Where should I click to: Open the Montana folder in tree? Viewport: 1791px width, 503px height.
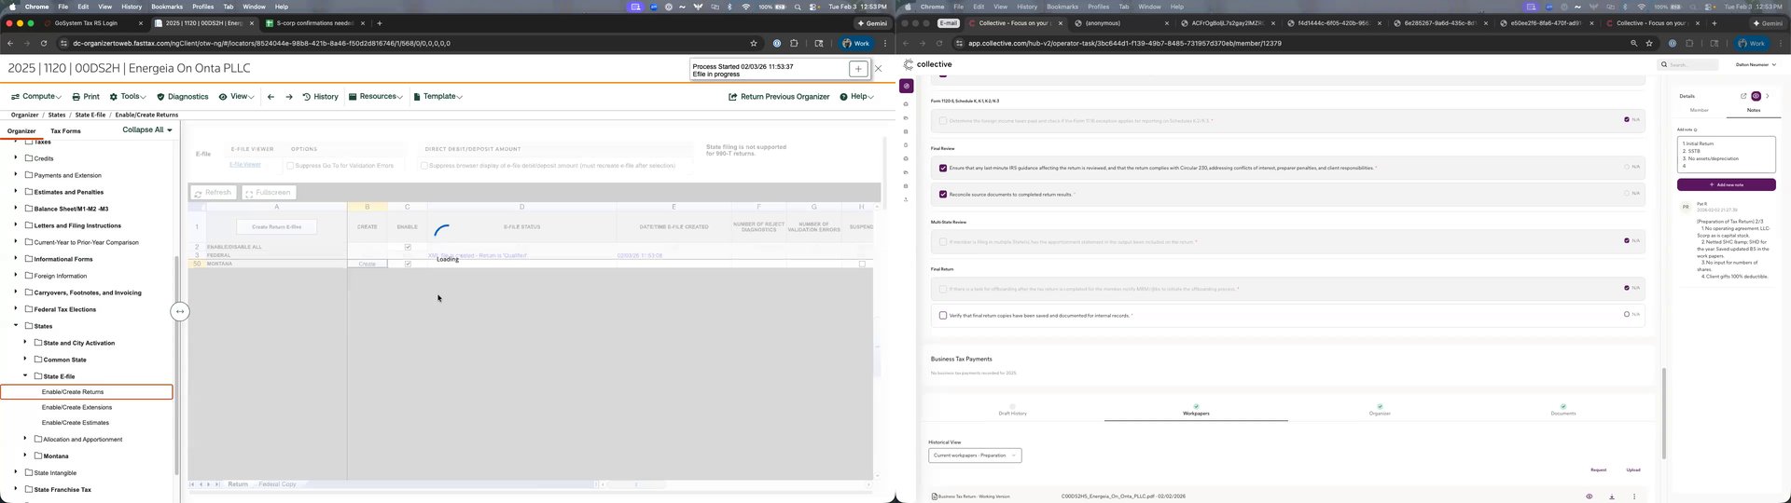click(x=56, y=456)
